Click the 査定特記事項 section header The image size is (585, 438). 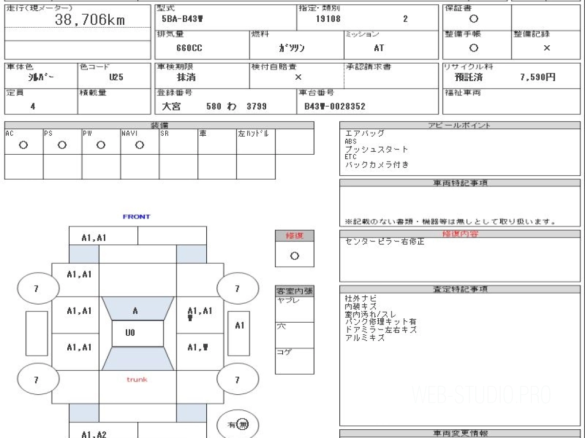pyautogui.click(x=460, y=289)
